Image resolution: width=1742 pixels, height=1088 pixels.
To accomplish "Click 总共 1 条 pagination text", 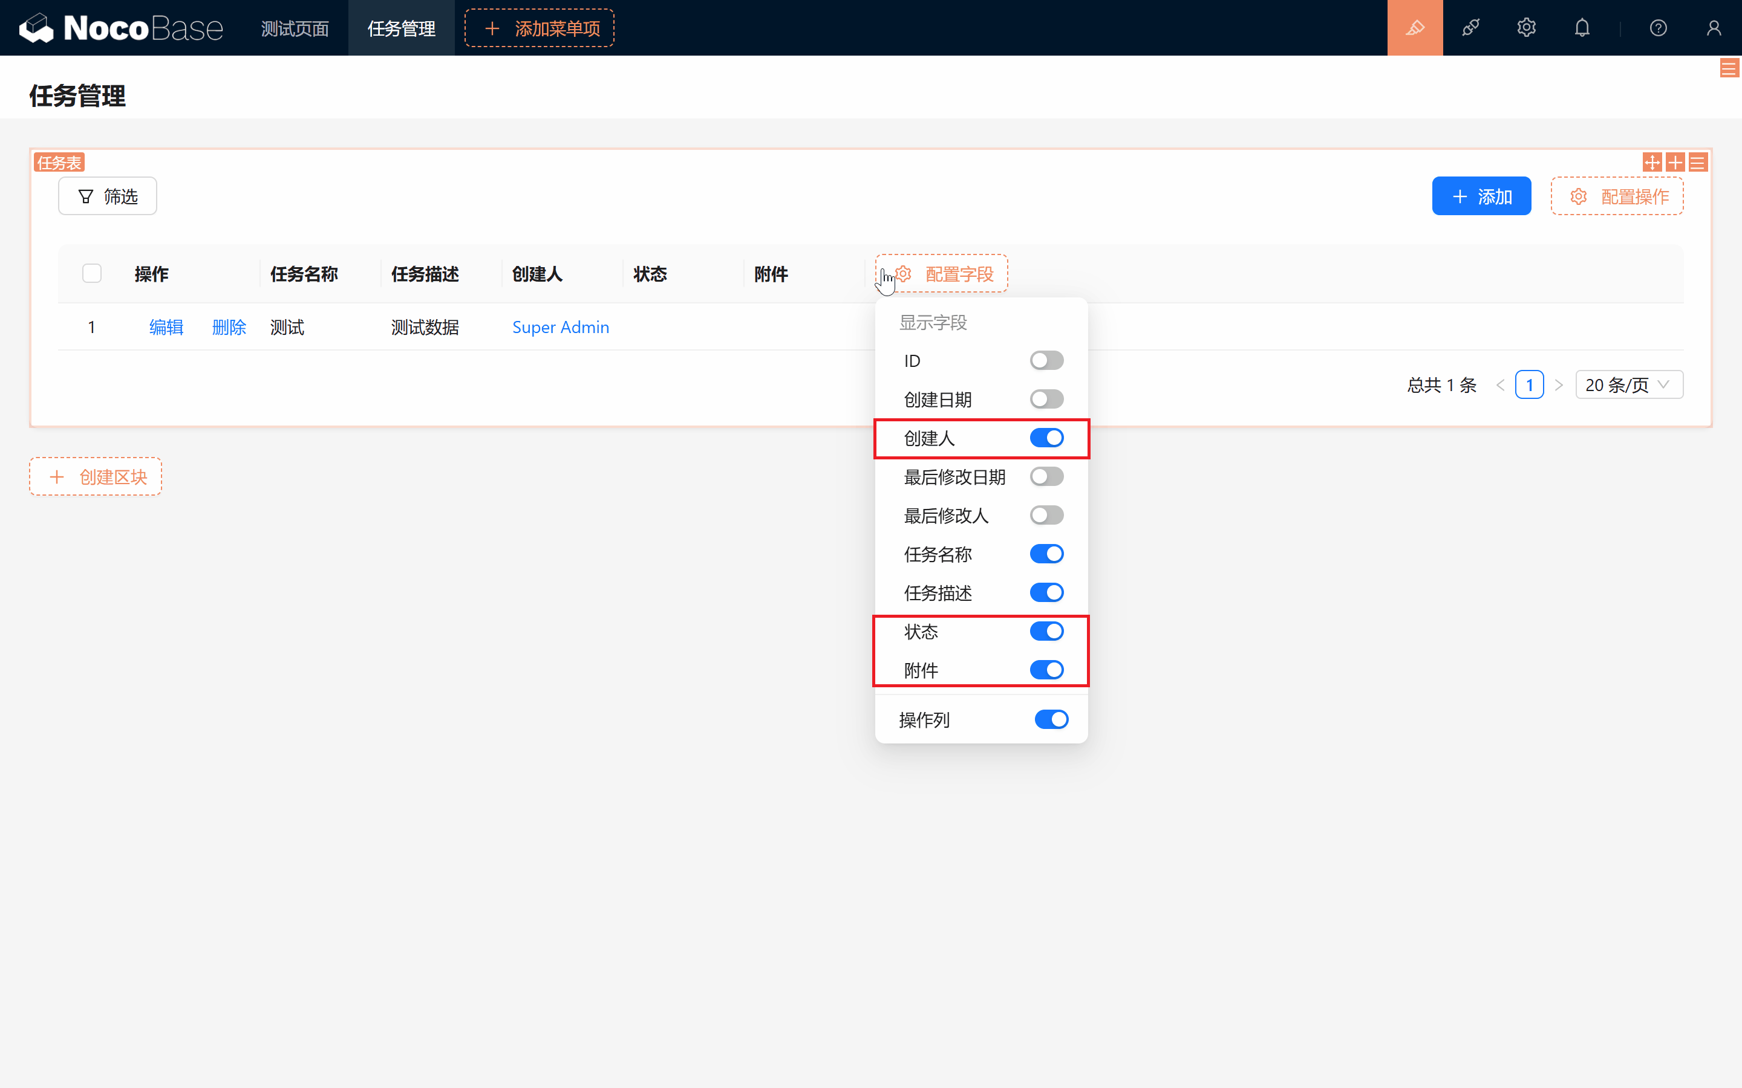I will click(x=1442, y=385).
